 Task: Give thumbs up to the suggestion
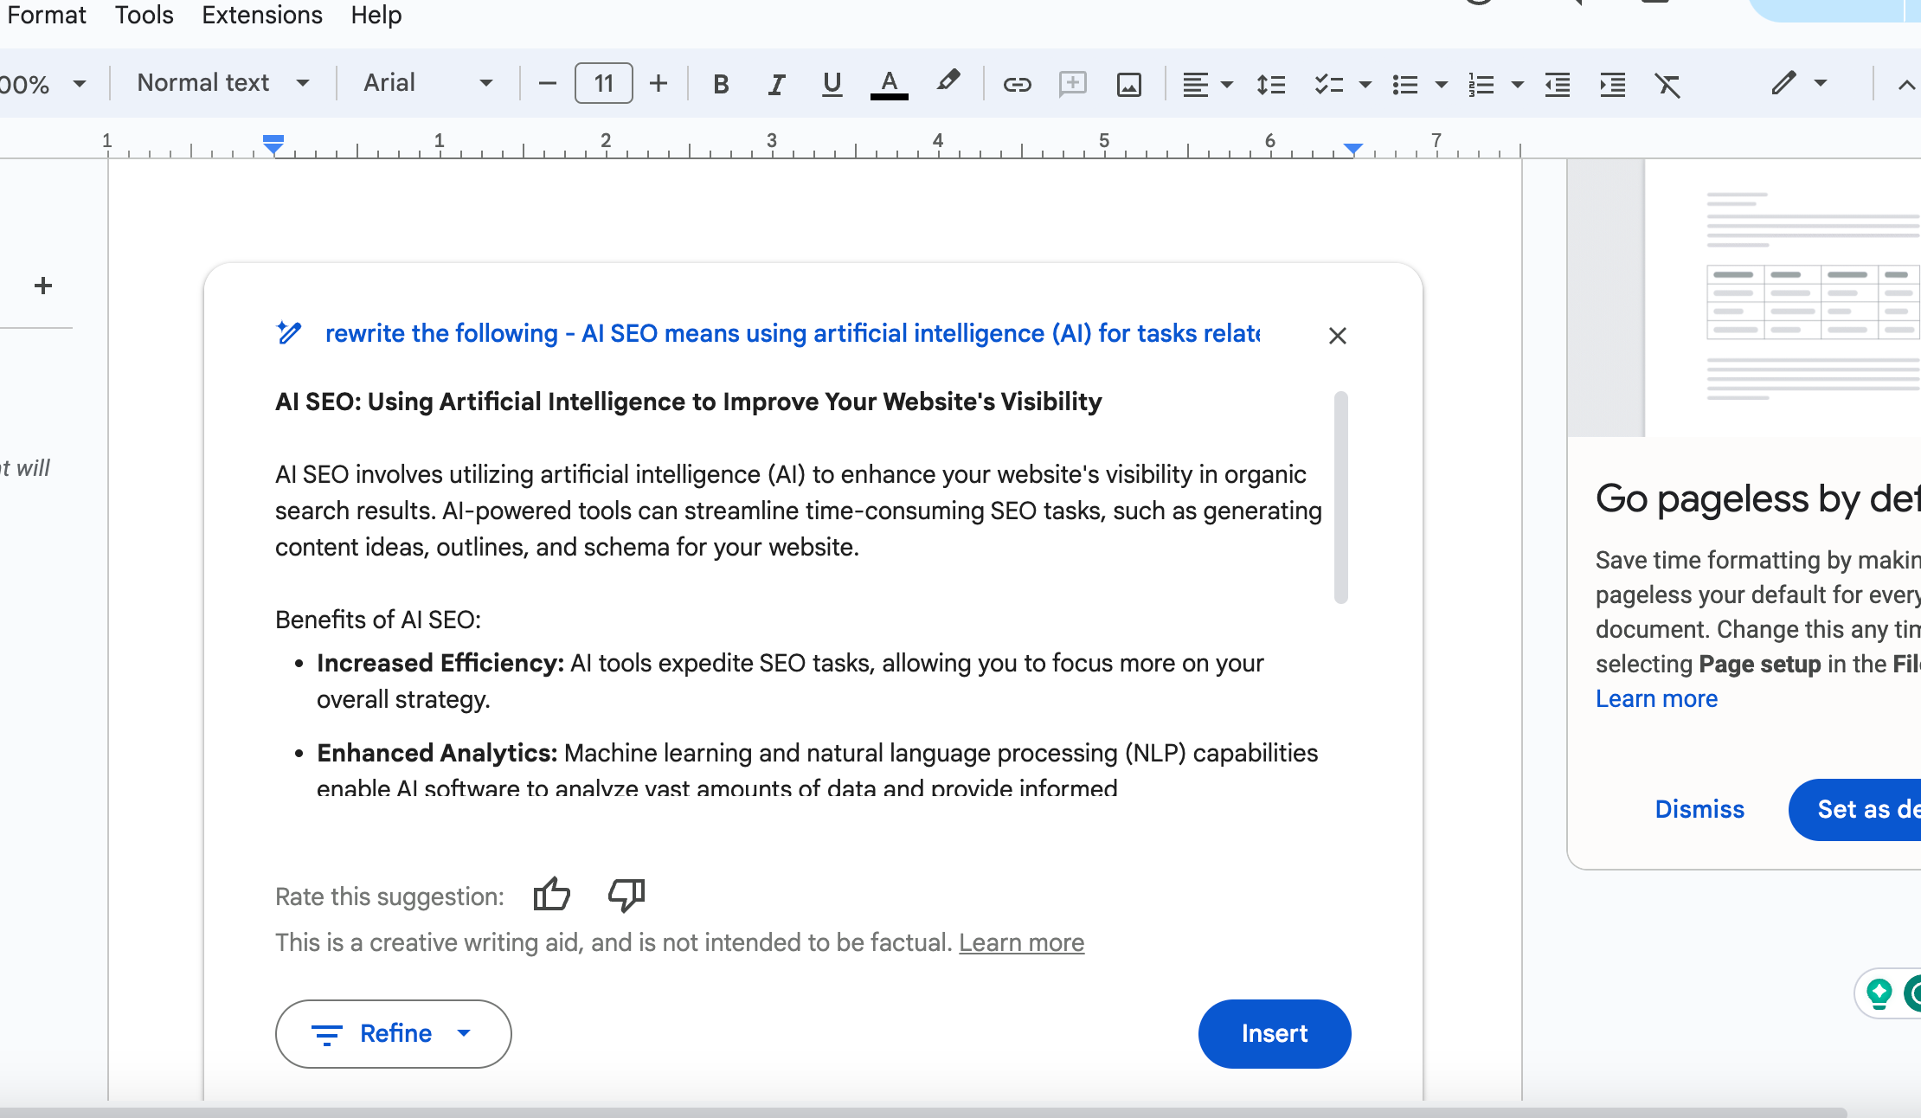pos(551,895)
